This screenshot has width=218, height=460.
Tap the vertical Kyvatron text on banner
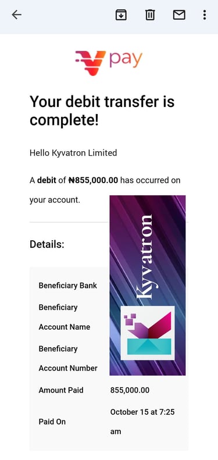coord(145,257)
